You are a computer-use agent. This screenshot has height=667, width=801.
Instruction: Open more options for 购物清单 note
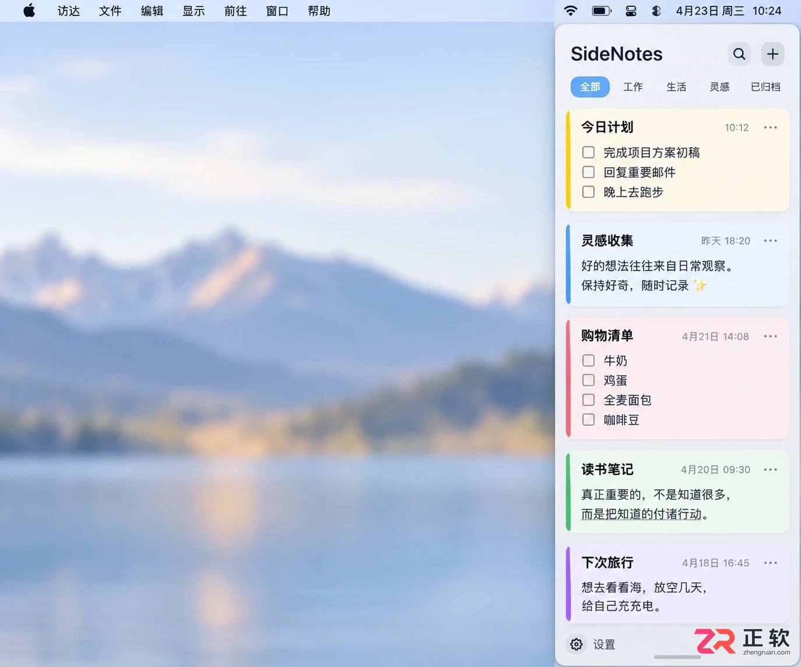pos(771,336)
